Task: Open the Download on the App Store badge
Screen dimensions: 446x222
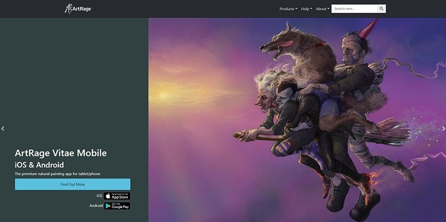Action: click(x=117, y=196)
